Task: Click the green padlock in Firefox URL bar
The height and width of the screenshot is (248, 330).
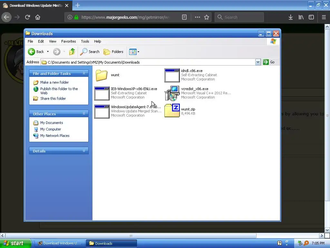Action: click(x=76, y=17)
